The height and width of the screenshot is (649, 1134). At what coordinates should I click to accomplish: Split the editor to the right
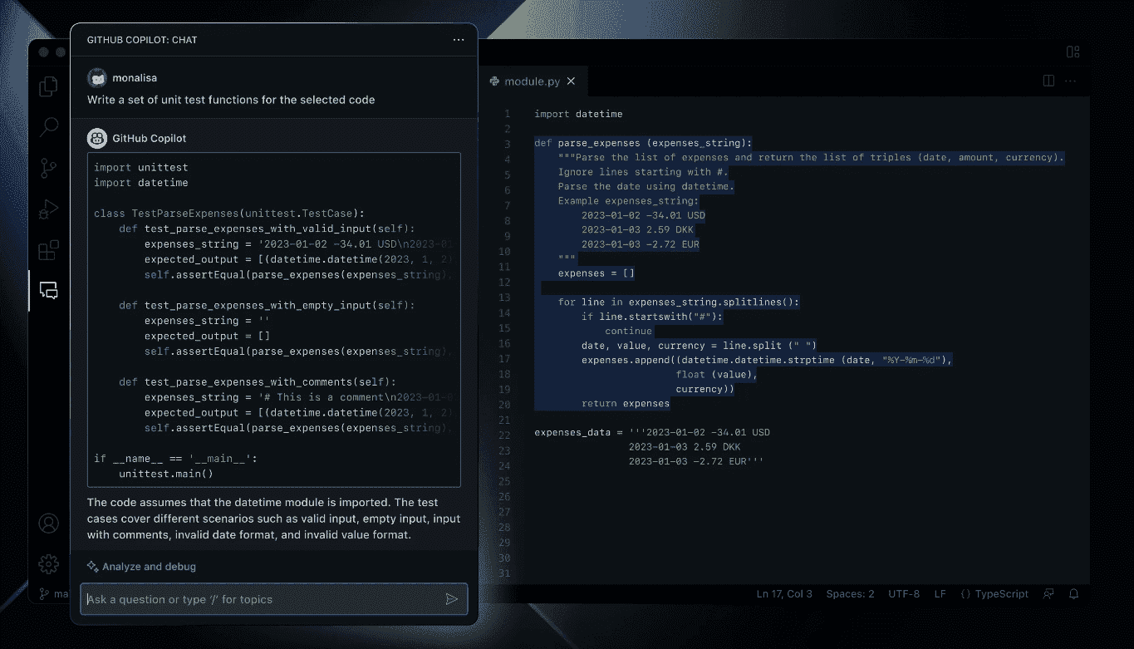(1048, 81)
